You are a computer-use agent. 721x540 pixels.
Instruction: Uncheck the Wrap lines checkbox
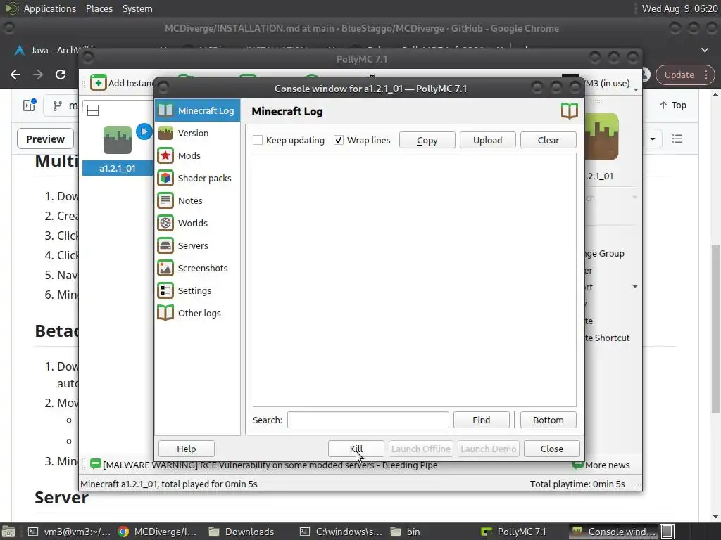(x=339, y=140)
